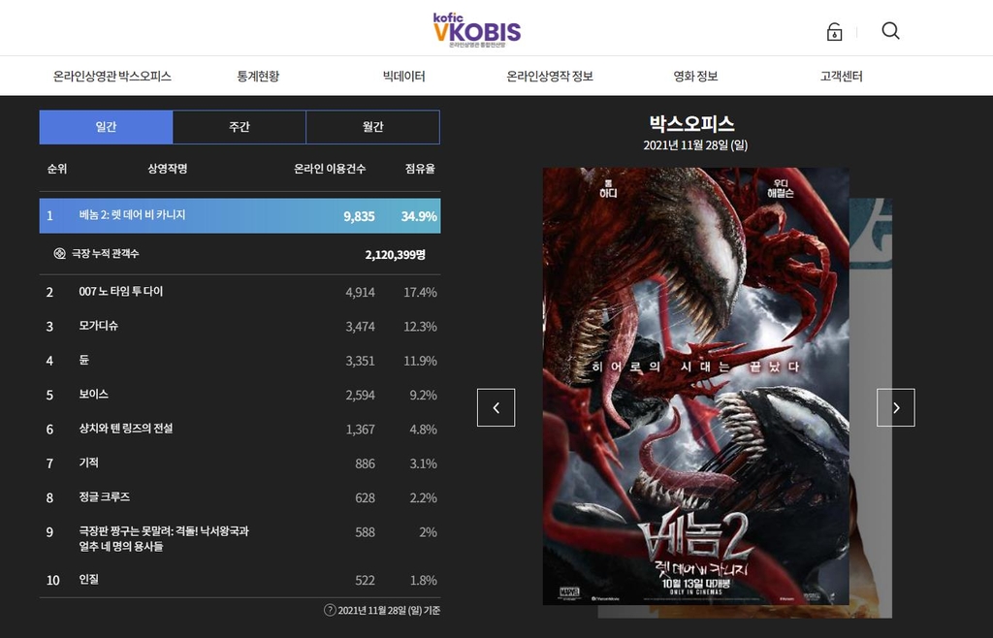Show next poster with right arrow
The width and height of the screenshot is (993, 638).
point(895,407)
